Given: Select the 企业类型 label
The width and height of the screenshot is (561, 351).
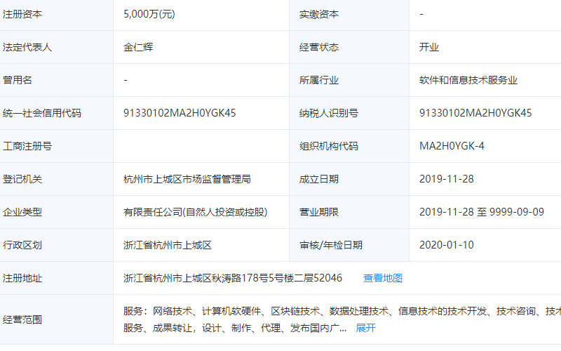Looking at the screenshot, I should pos(22,212).
